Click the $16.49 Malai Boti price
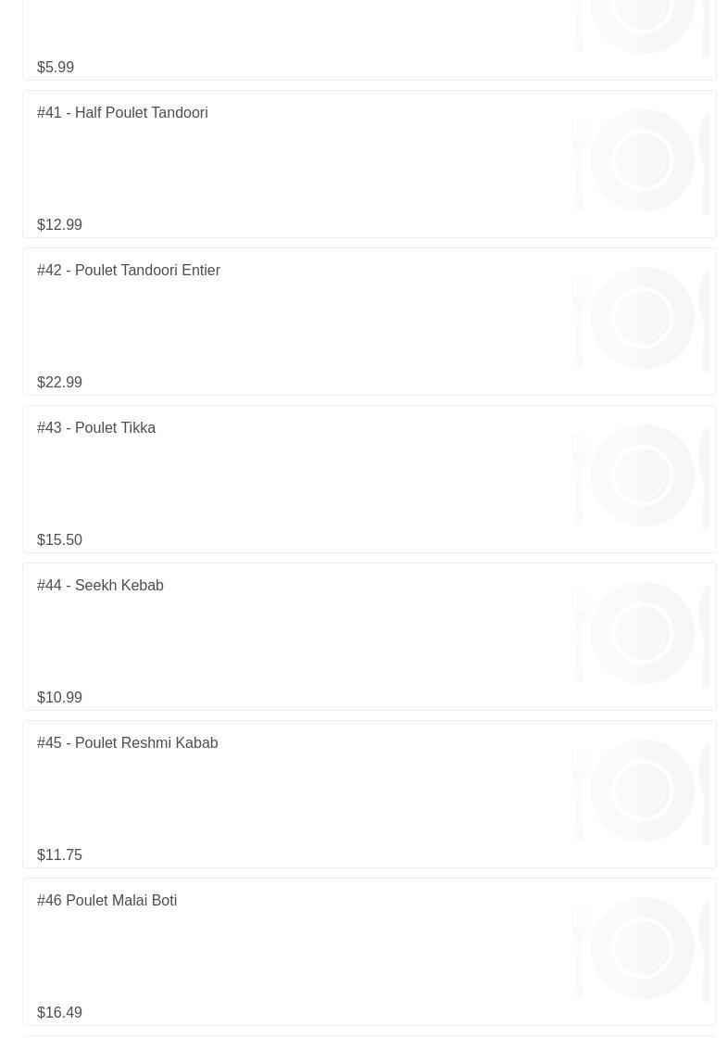Viewport: 727px width, 1038px height. click(x=59, y=1013)
